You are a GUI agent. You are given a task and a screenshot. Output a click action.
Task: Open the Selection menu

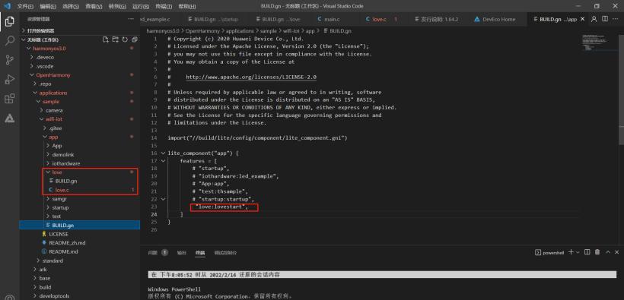tap(72, 6)
